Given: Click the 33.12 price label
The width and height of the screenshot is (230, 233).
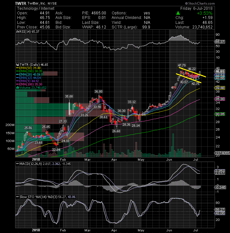Looking at the screenshot, I should 132,102.
